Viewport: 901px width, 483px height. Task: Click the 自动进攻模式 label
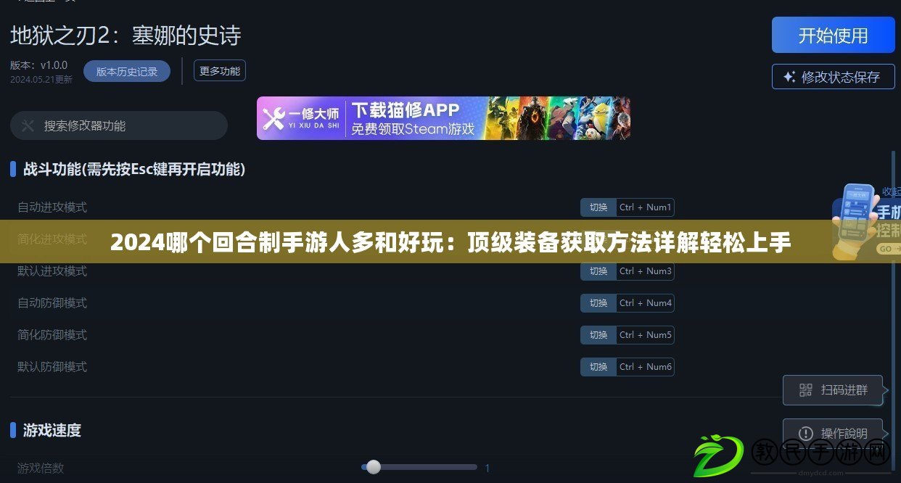(52, 207)
